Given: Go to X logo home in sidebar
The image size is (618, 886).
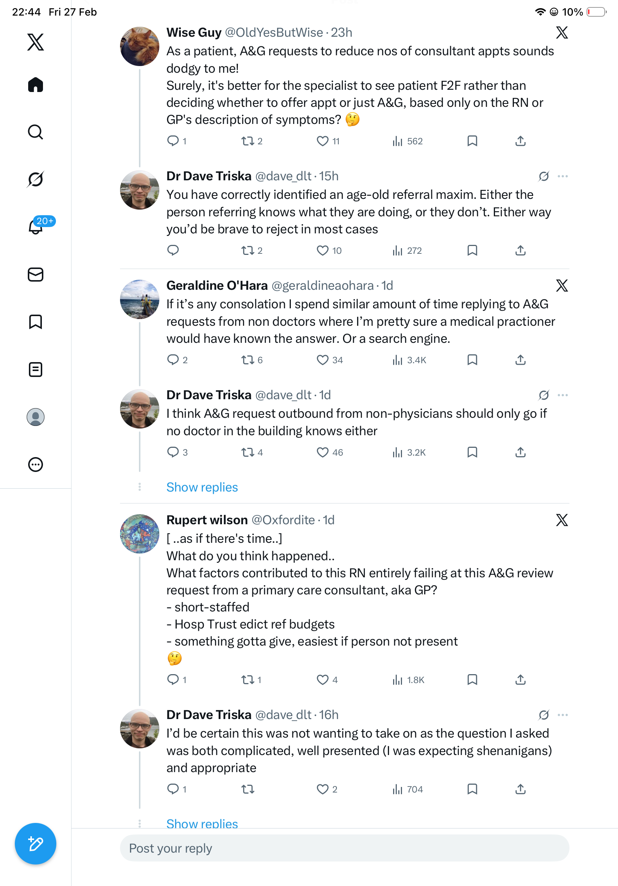Looking at the screenshot, I should point(36,42).
